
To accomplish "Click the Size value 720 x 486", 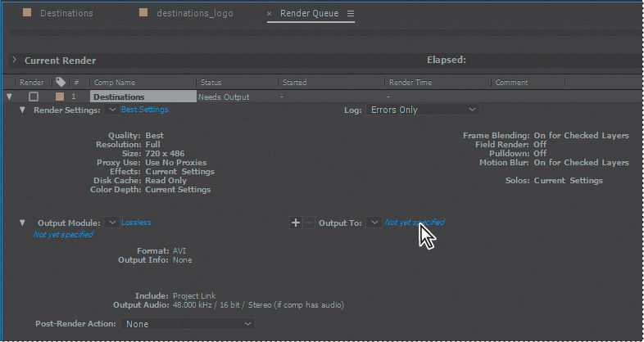I will click(165, 153).
